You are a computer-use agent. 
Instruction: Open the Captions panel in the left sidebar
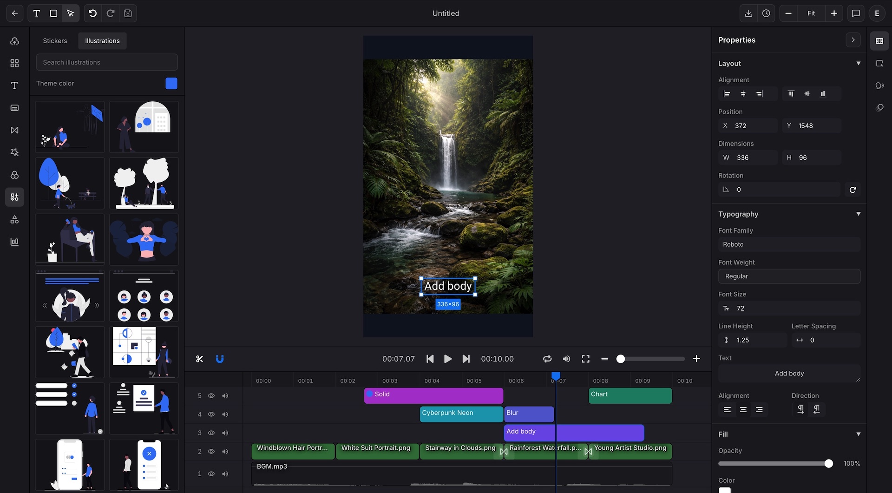tap(14, 108)
